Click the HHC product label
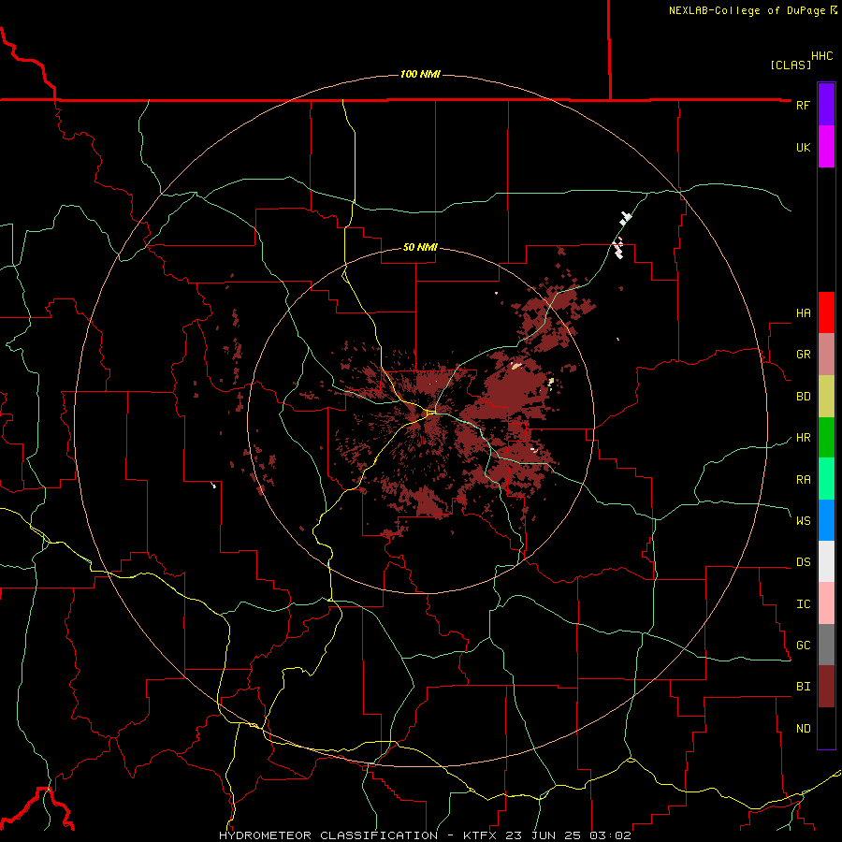842x842 pixels. pos(821,56)
